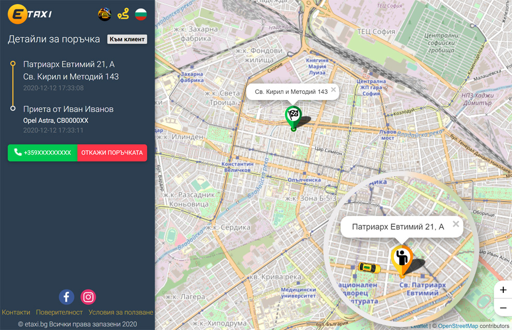This screenshot has height=330, width=512.
Task: Click the green checkered-flag destination marker
Action: (x=293, y=118)
